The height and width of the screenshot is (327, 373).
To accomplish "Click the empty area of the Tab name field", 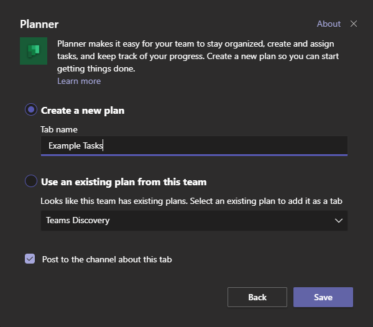I will 224,145.
